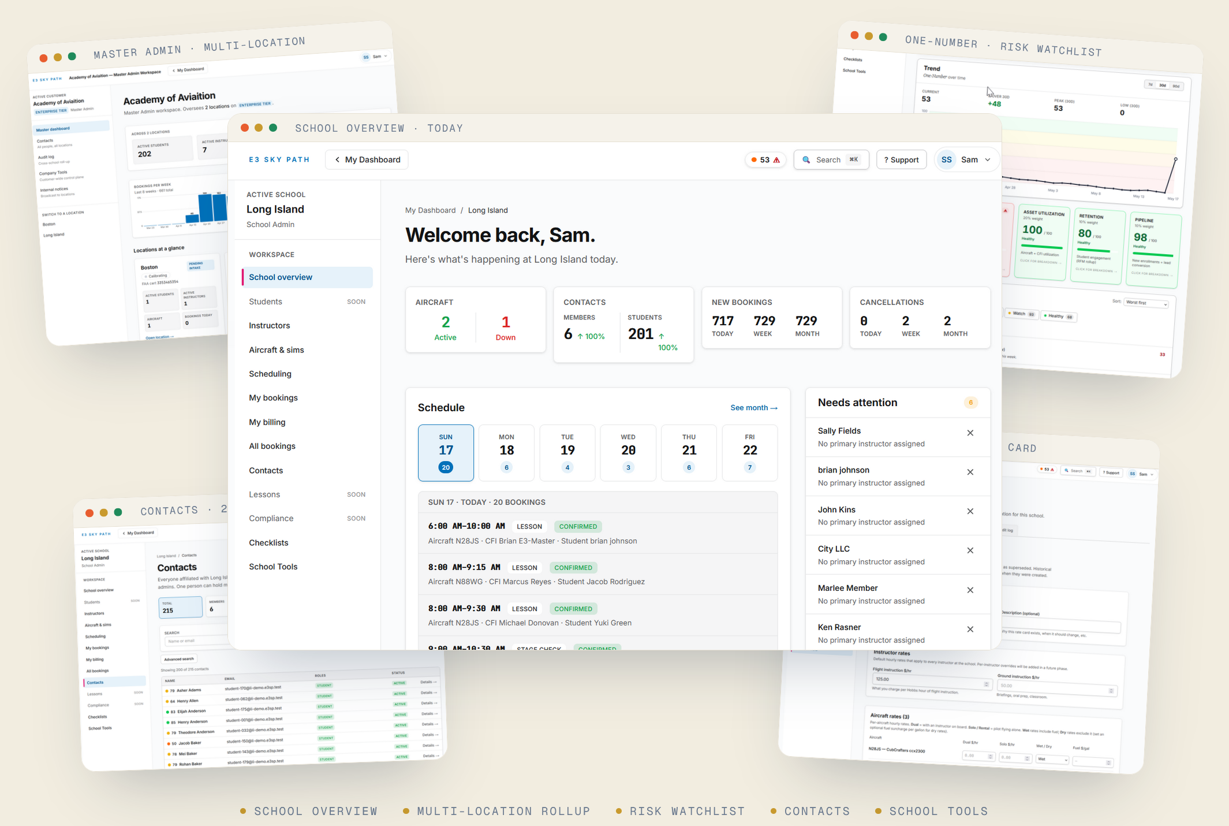Viewport: 1229px width, 826px height.
Task: Select the 30d range in Risk Watchlist trend
Action: tap(1163, 85)
